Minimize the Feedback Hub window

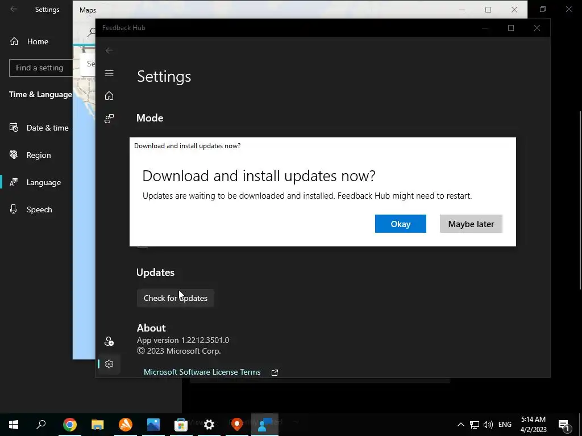tap(485, 28)
